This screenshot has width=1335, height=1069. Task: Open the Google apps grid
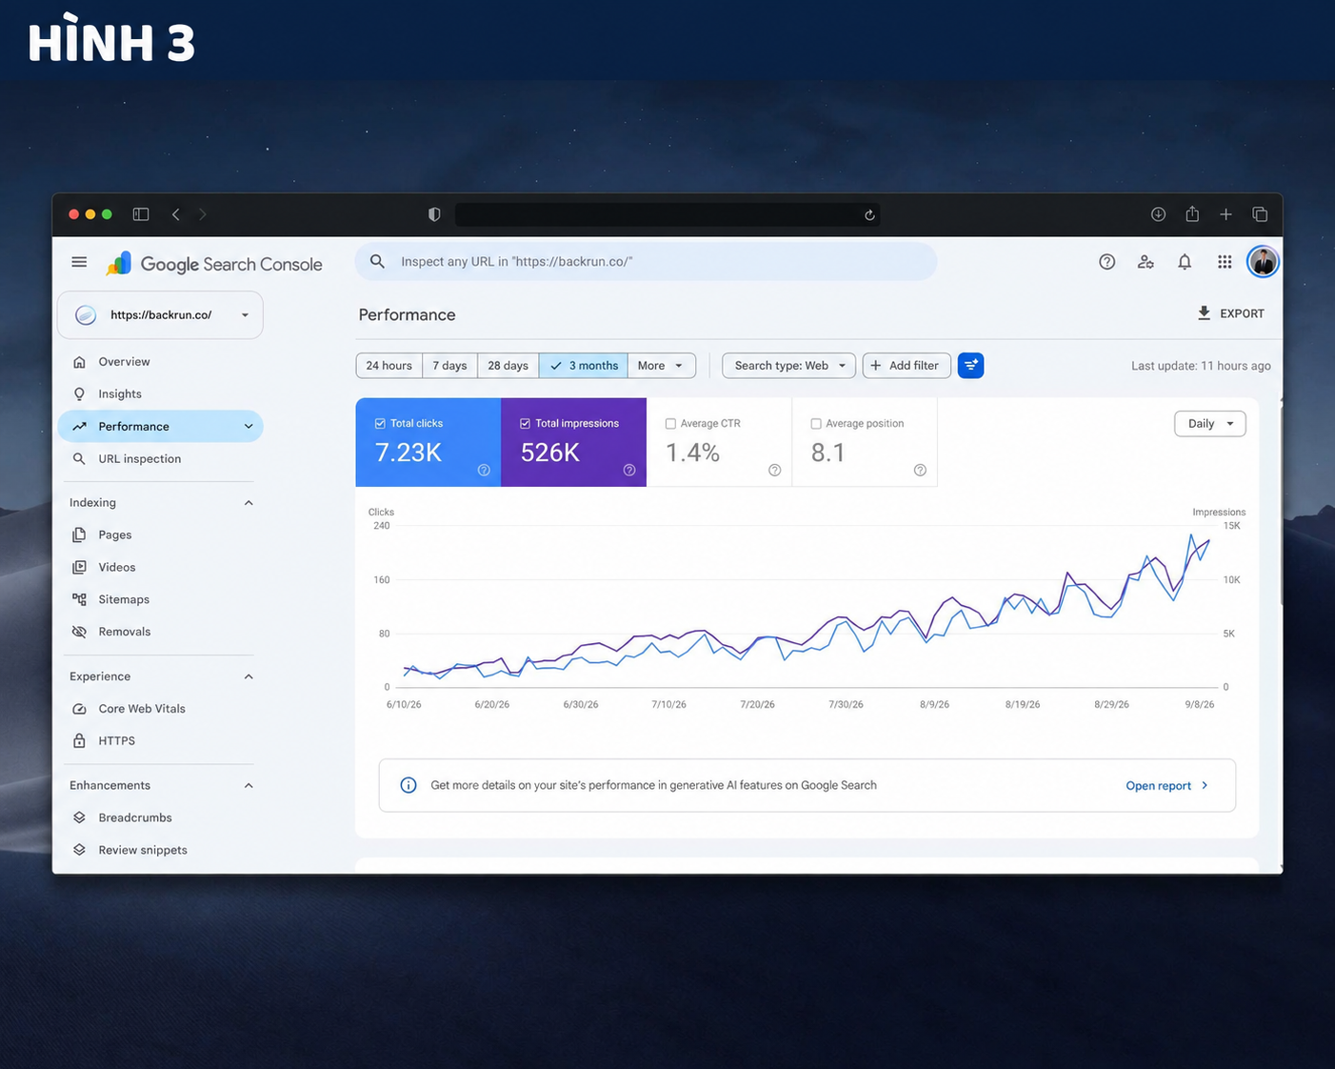coord(1225,262)
